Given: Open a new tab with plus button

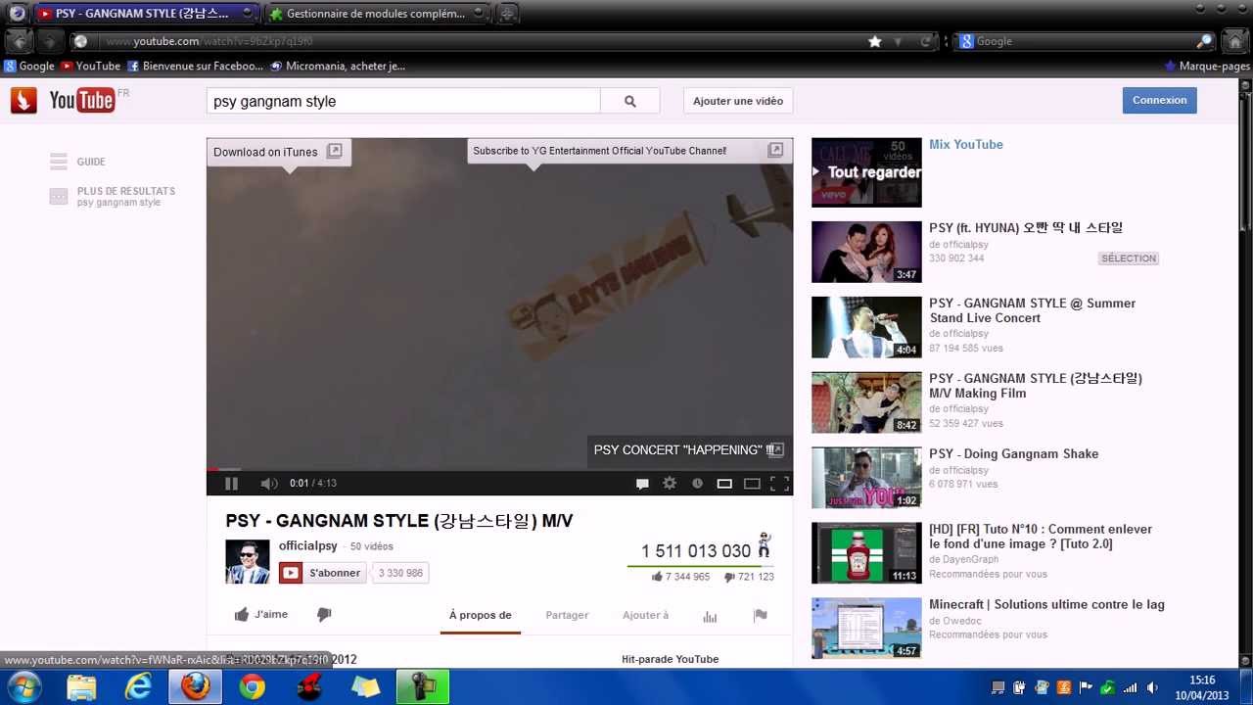Looking at the screenshot, I should (x=507, y=14).
